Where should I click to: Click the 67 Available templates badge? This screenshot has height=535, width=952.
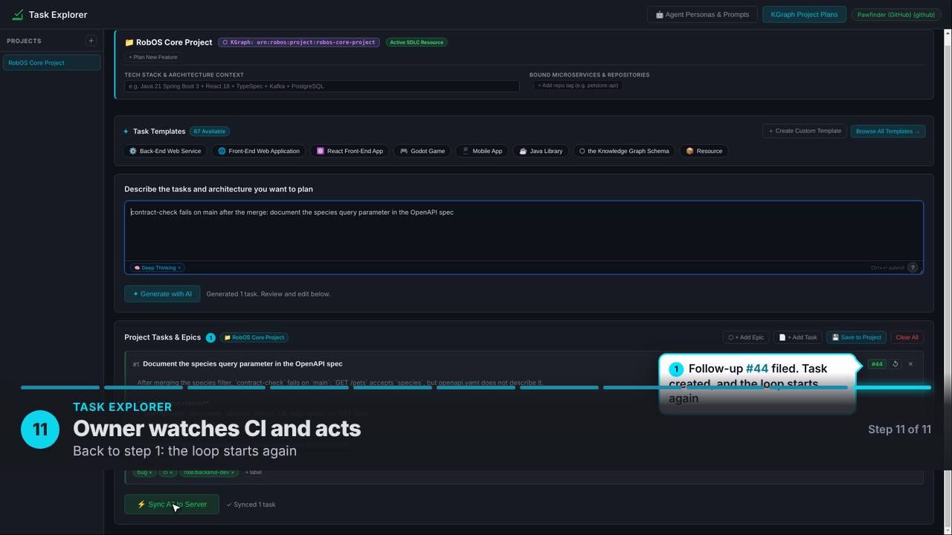click(209, 132)
